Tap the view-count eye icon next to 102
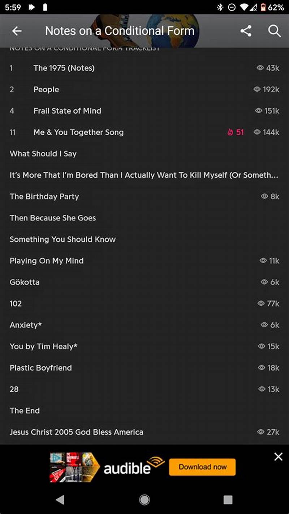 point(261,304)
